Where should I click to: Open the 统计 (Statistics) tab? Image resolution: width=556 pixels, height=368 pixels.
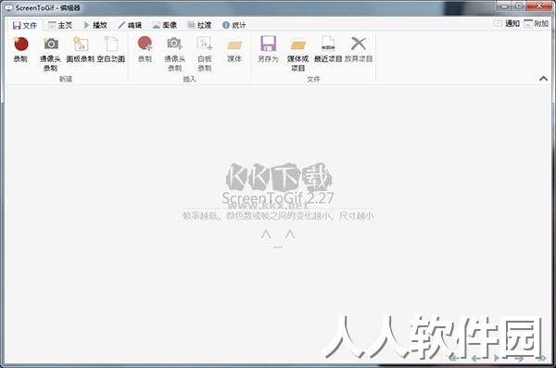[x=234, y=25]
